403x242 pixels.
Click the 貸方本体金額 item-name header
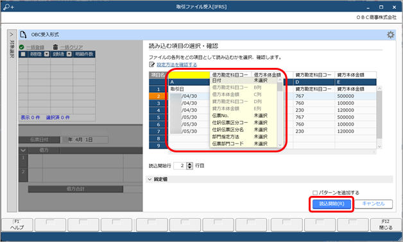(x=356, y=75)
